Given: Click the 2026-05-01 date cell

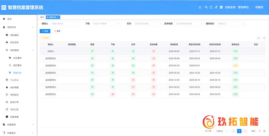Looking at the screenshot, I should tap(194, 66).
